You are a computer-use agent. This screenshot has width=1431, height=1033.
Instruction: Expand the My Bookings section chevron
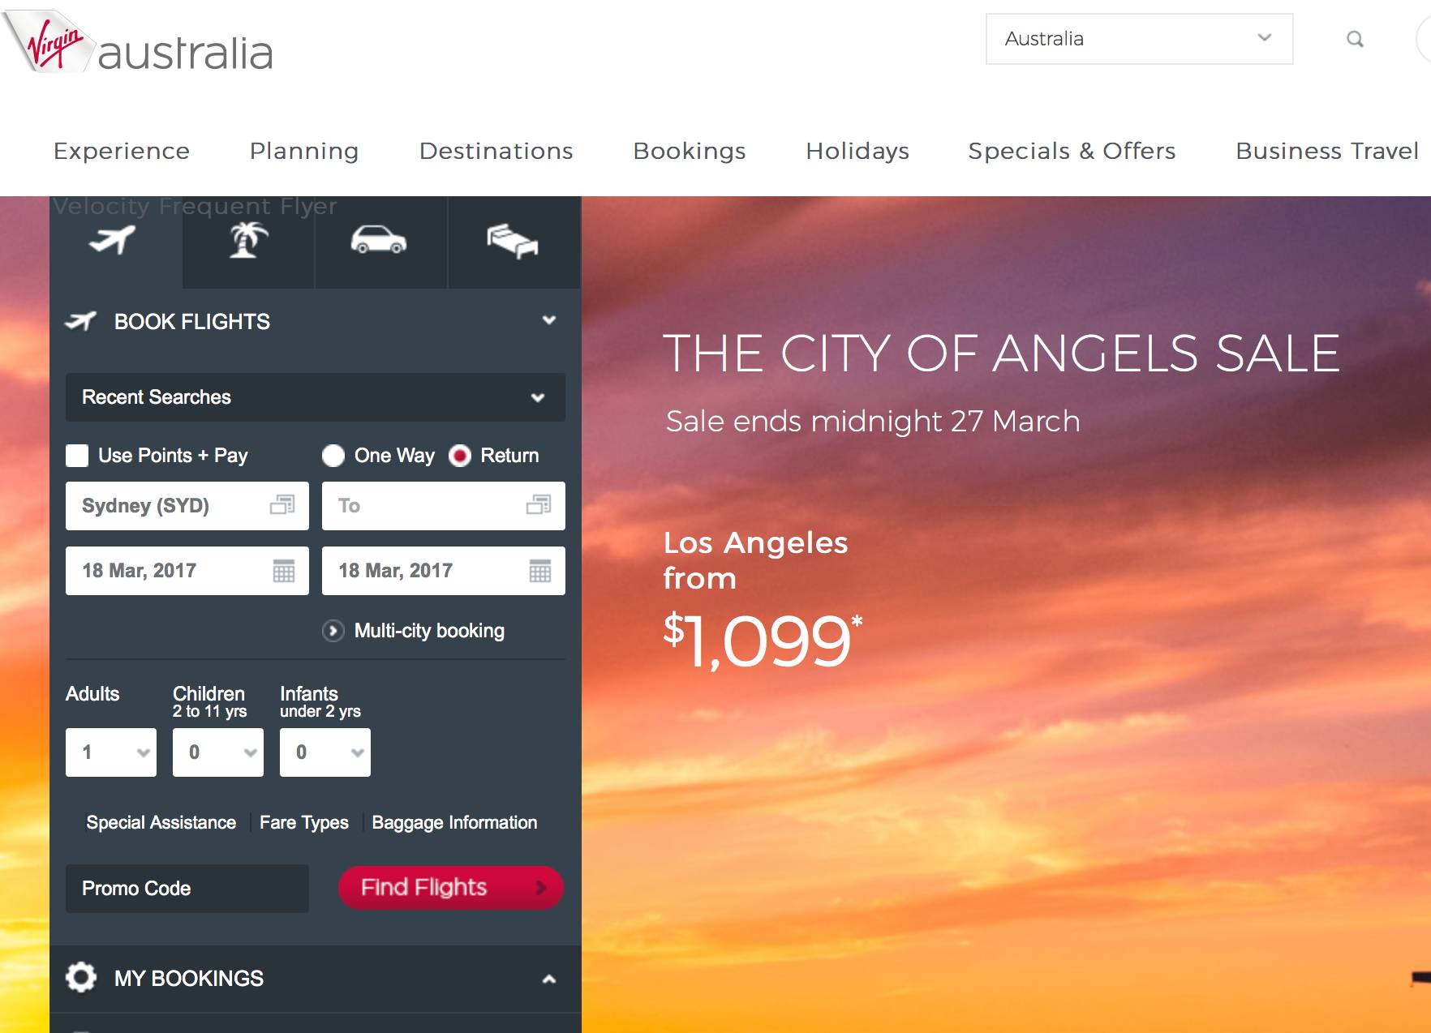[x=549, y=979]
